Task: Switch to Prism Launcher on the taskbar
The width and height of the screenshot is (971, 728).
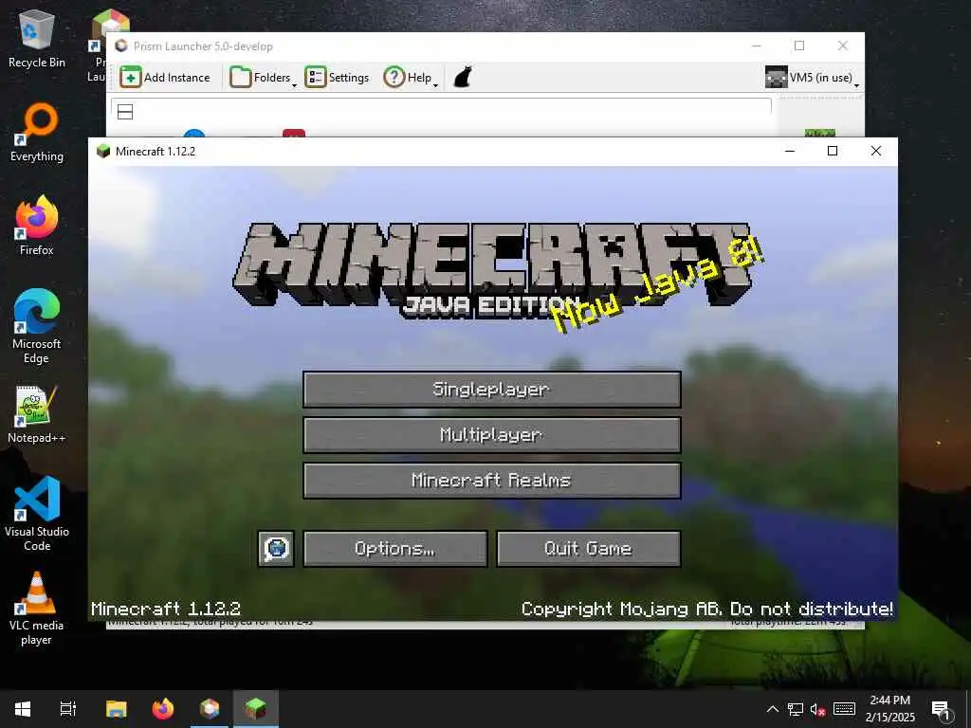Action: tap(210, 709)
